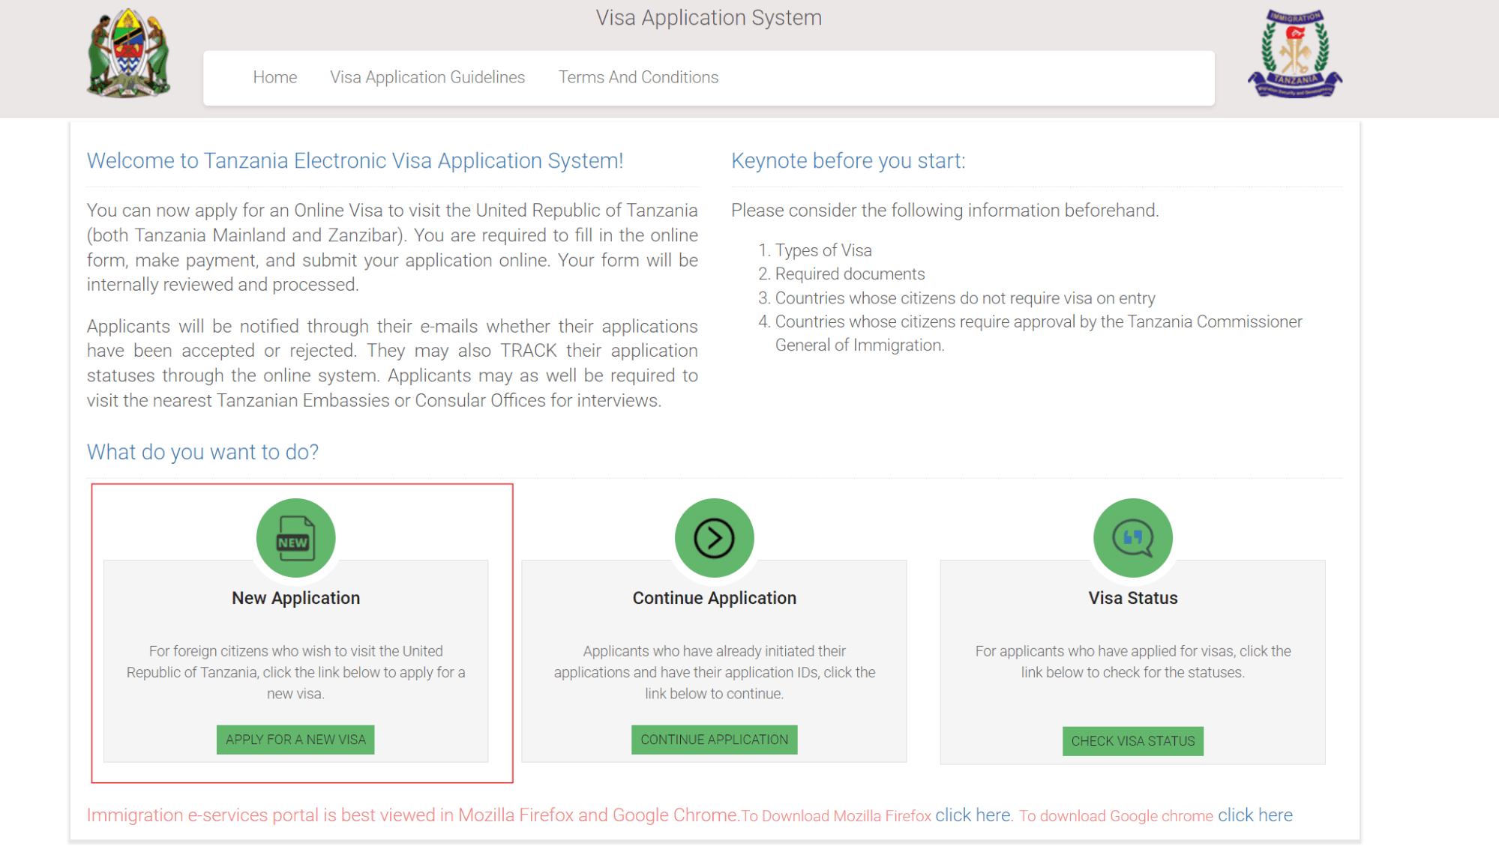Click Apply For A New Visa button
The image size is (1499, 855).
296,739
